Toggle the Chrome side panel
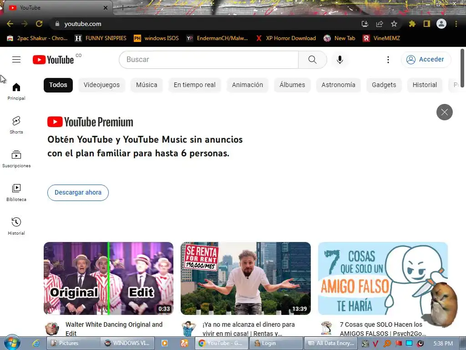The image size is (466, 350). tap(427, 24)
